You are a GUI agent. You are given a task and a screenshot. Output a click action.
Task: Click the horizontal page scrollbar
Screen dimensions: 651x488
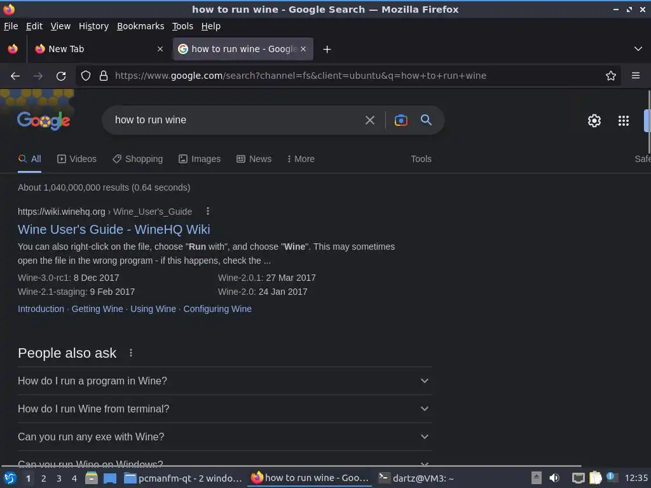[x=291, y=466]
